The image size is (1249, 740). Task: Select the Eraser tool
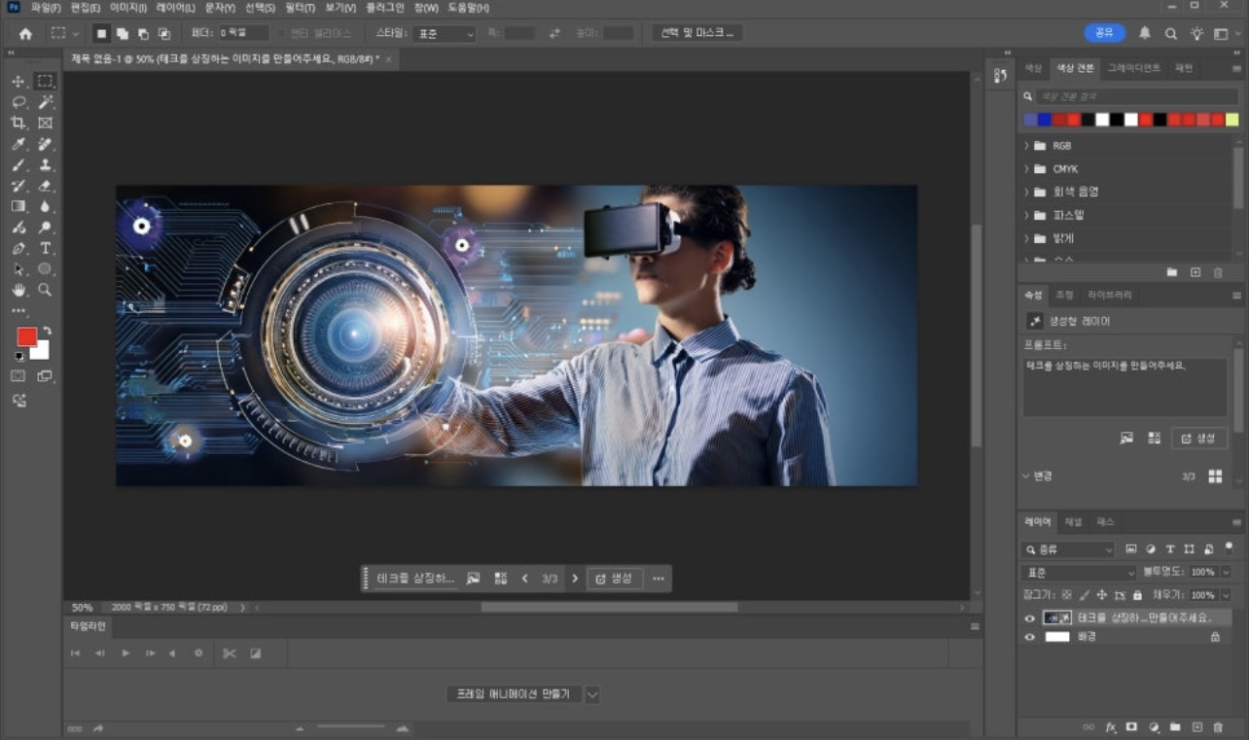pyautogui.click(x=45, y=186)
